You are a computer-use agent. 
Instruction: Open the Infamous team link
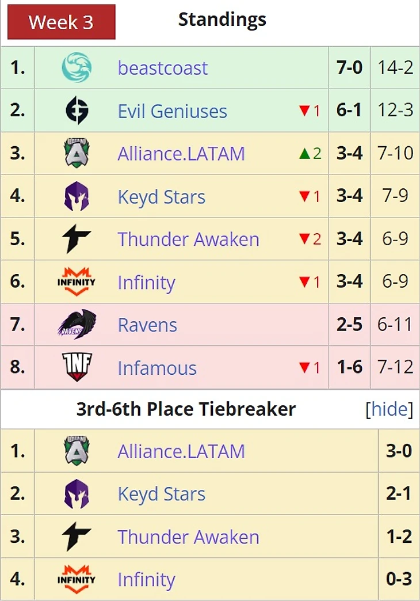coord(157,368)
